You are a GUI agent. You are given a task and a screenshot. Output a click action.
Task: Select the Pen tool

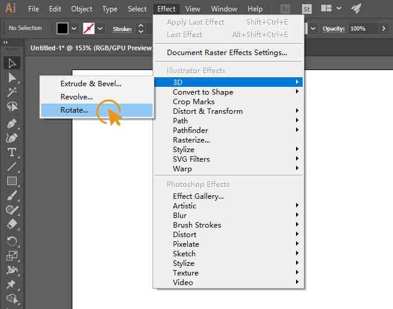click(12, 123)
